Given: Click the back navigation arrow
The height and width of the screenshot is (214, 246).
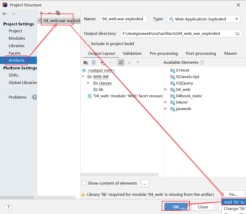Looking at the screenshot, I should click(x=5, y=14).
